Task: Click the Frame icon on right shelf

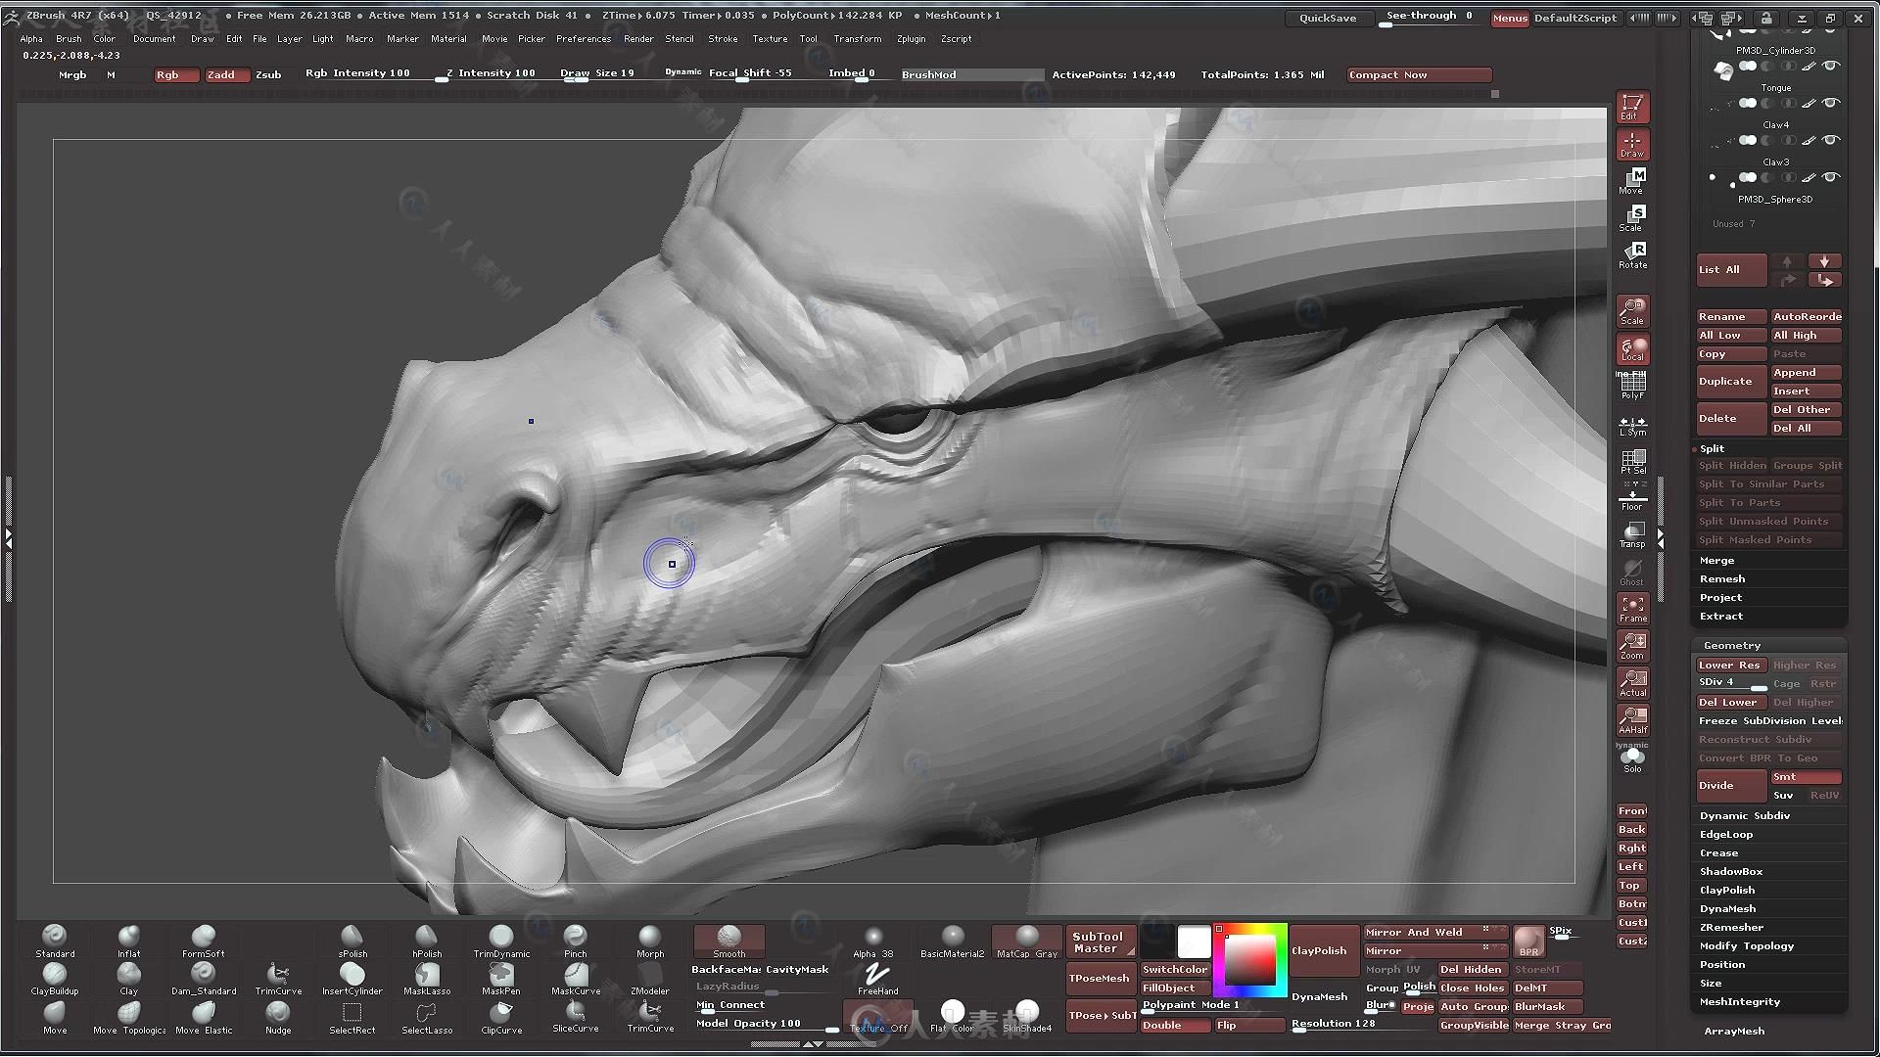Action: [x=1632, y=608]
